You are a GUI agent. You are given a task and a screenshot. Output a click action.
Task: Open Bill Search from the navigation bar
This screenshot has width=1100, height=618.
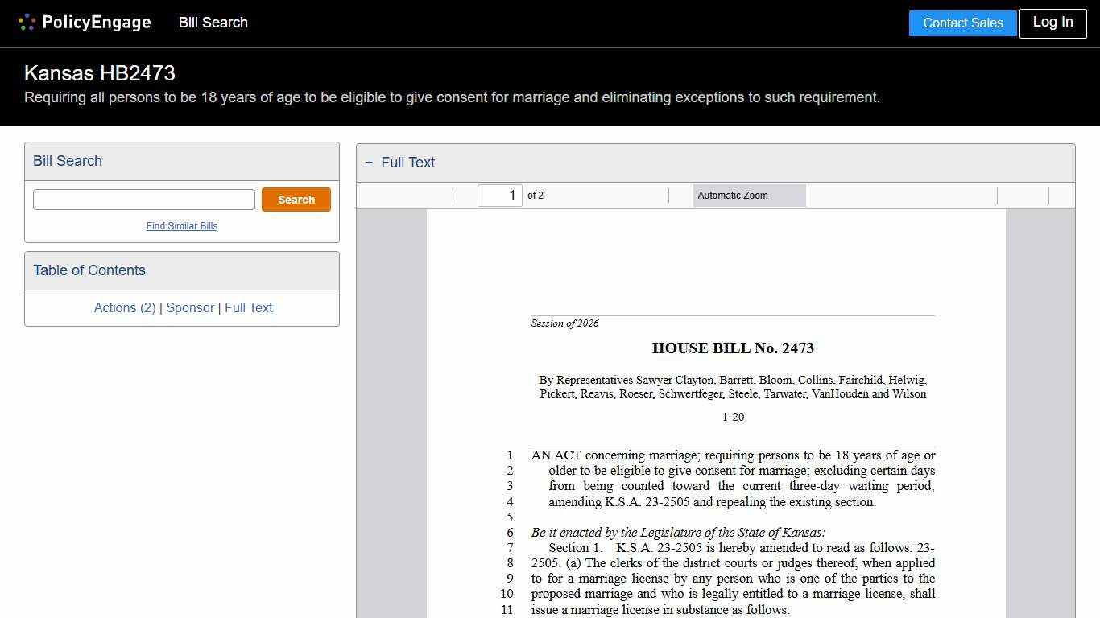(x=213, y=23)
